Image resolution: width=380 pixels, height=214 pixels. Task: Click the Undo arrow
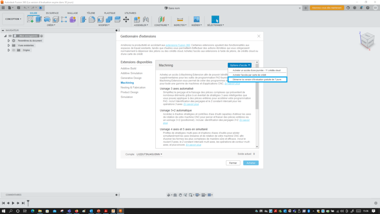point(25,8)
